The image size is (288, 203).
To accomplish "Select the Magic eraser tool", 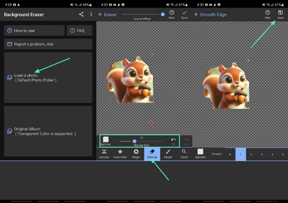I will coord(136,154).
